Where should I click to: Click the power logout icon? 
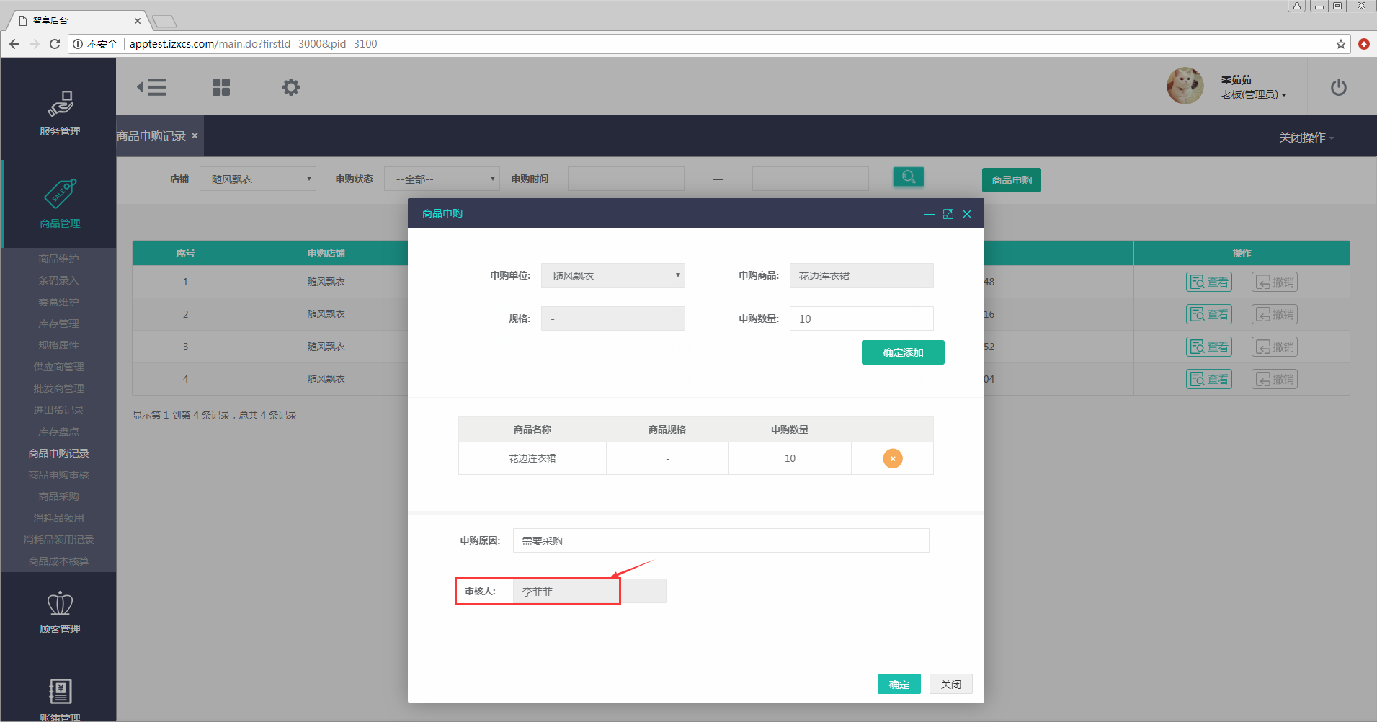(x=1338, y=87)
